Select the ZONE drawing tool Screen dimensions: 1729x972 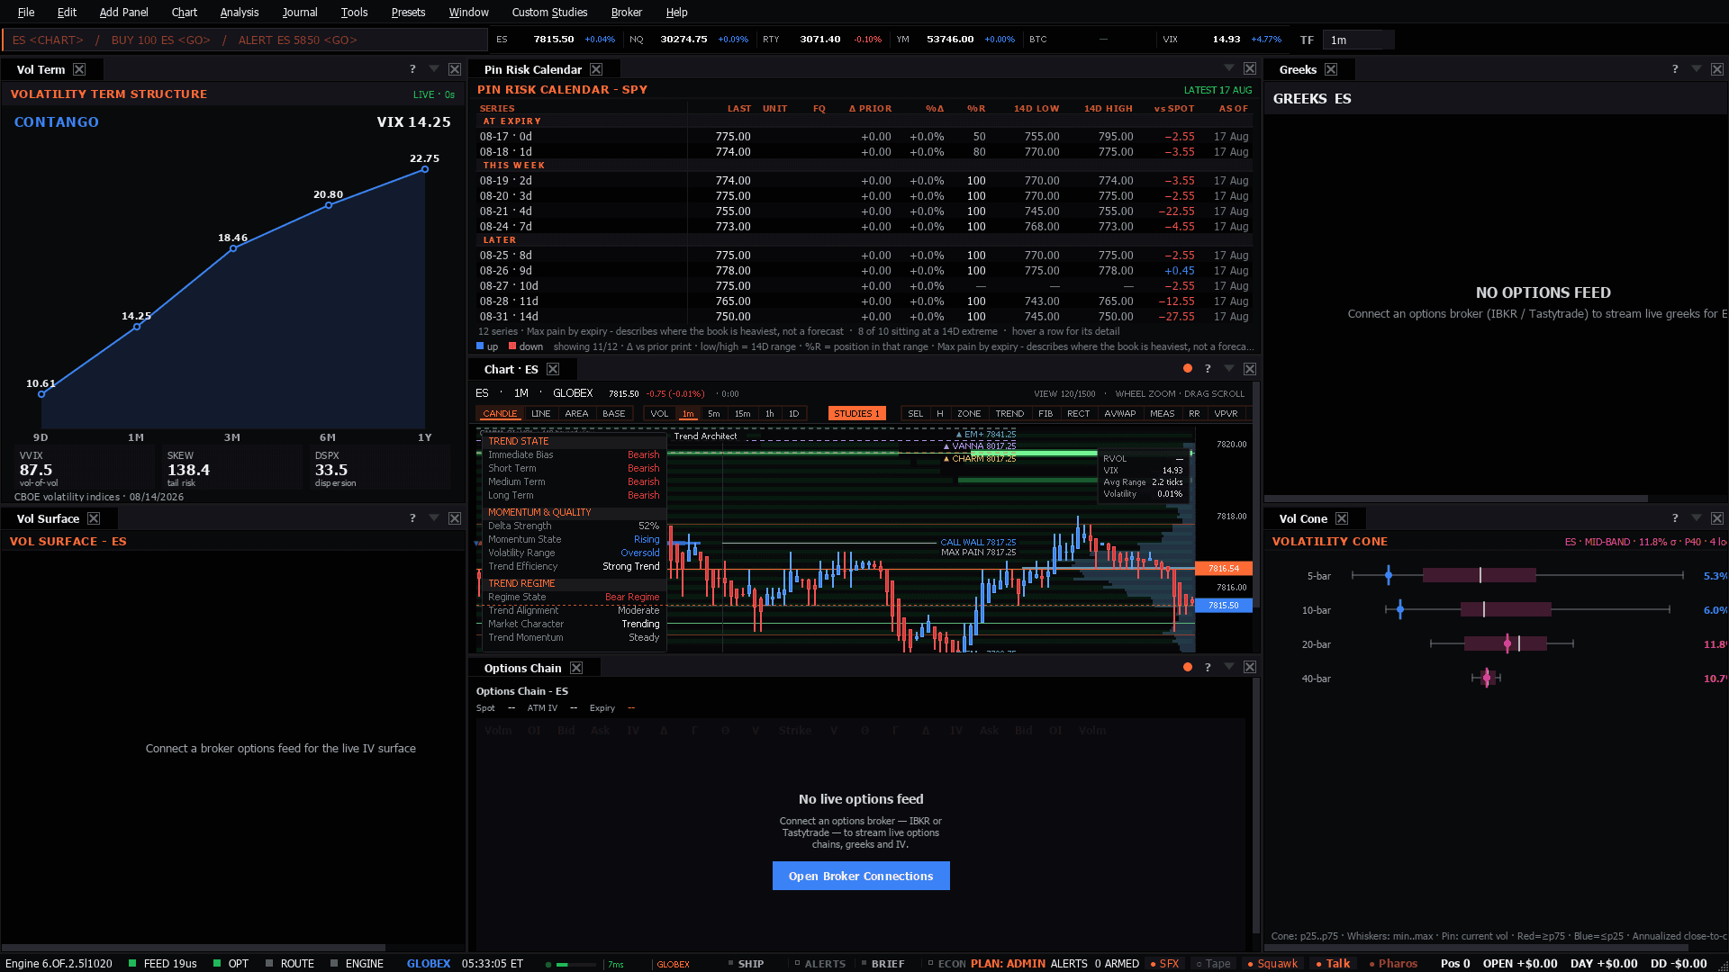tap(969, 414)
